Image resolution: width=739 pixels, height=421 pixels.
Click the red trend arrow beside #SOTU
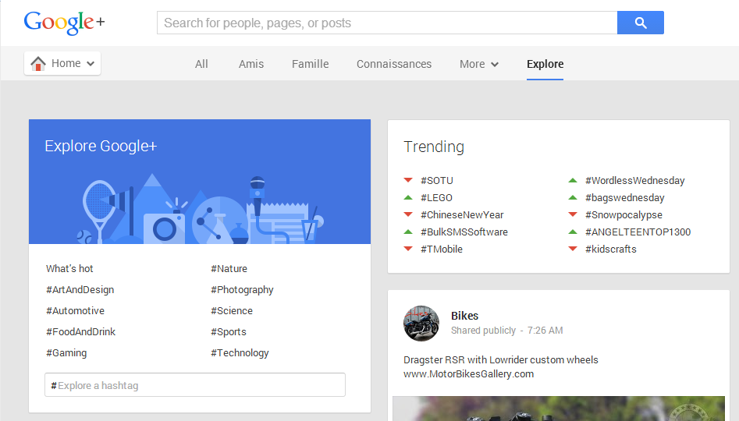pos(408,180)
